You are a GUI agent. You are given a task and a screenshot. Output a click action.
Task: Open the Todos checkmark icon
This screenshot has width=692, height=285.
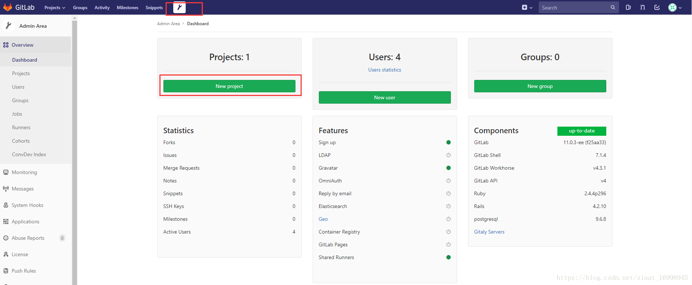pos(657,7)
